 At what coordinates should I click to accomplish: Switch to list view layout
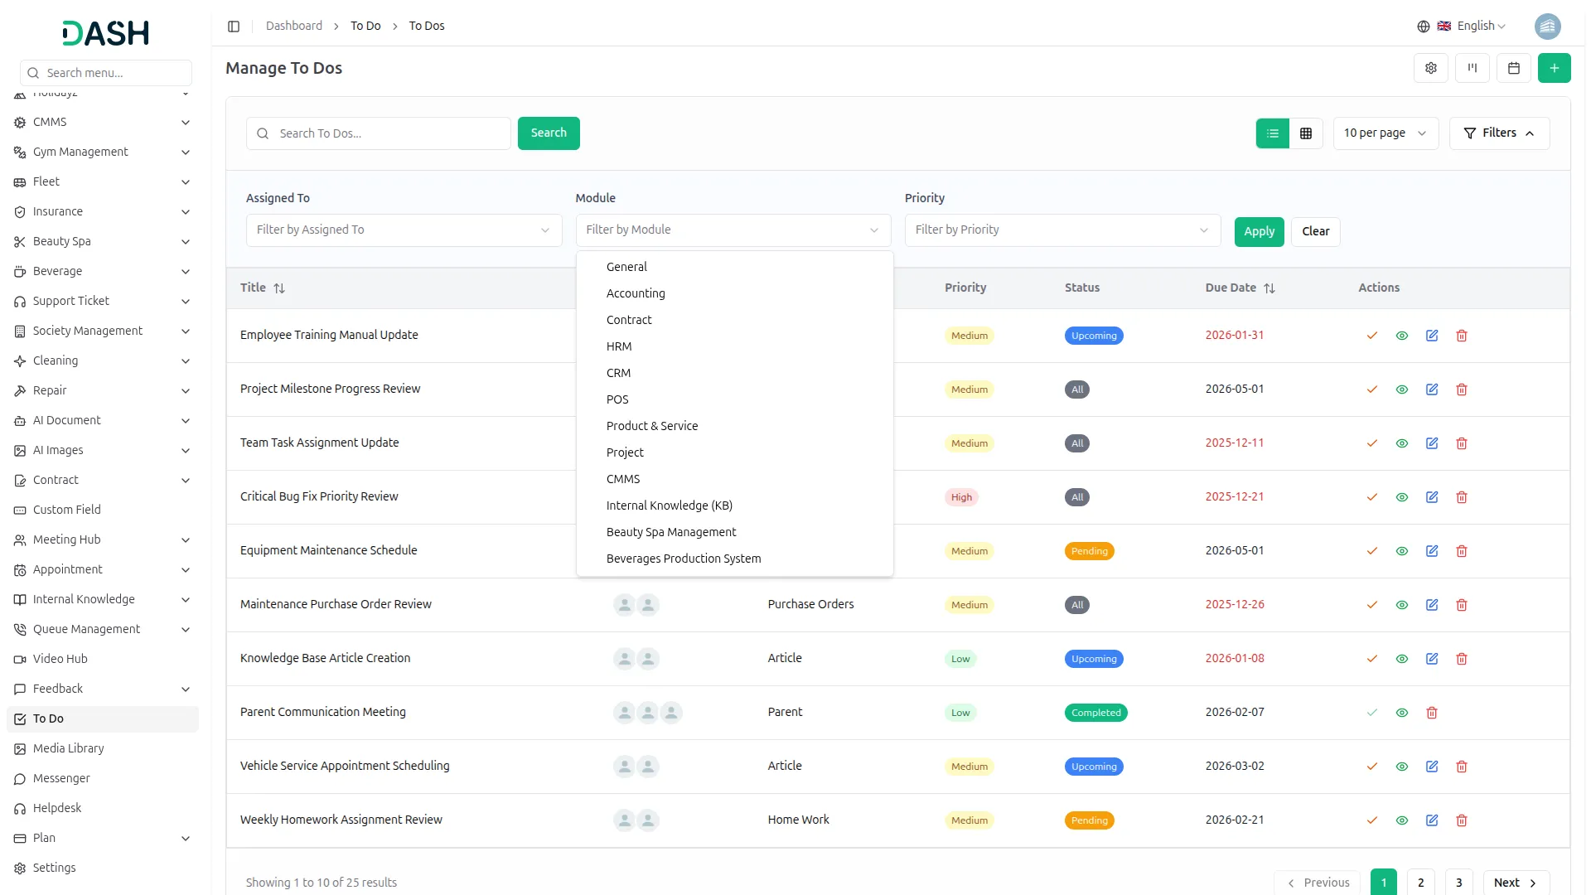coord(1272,133)
